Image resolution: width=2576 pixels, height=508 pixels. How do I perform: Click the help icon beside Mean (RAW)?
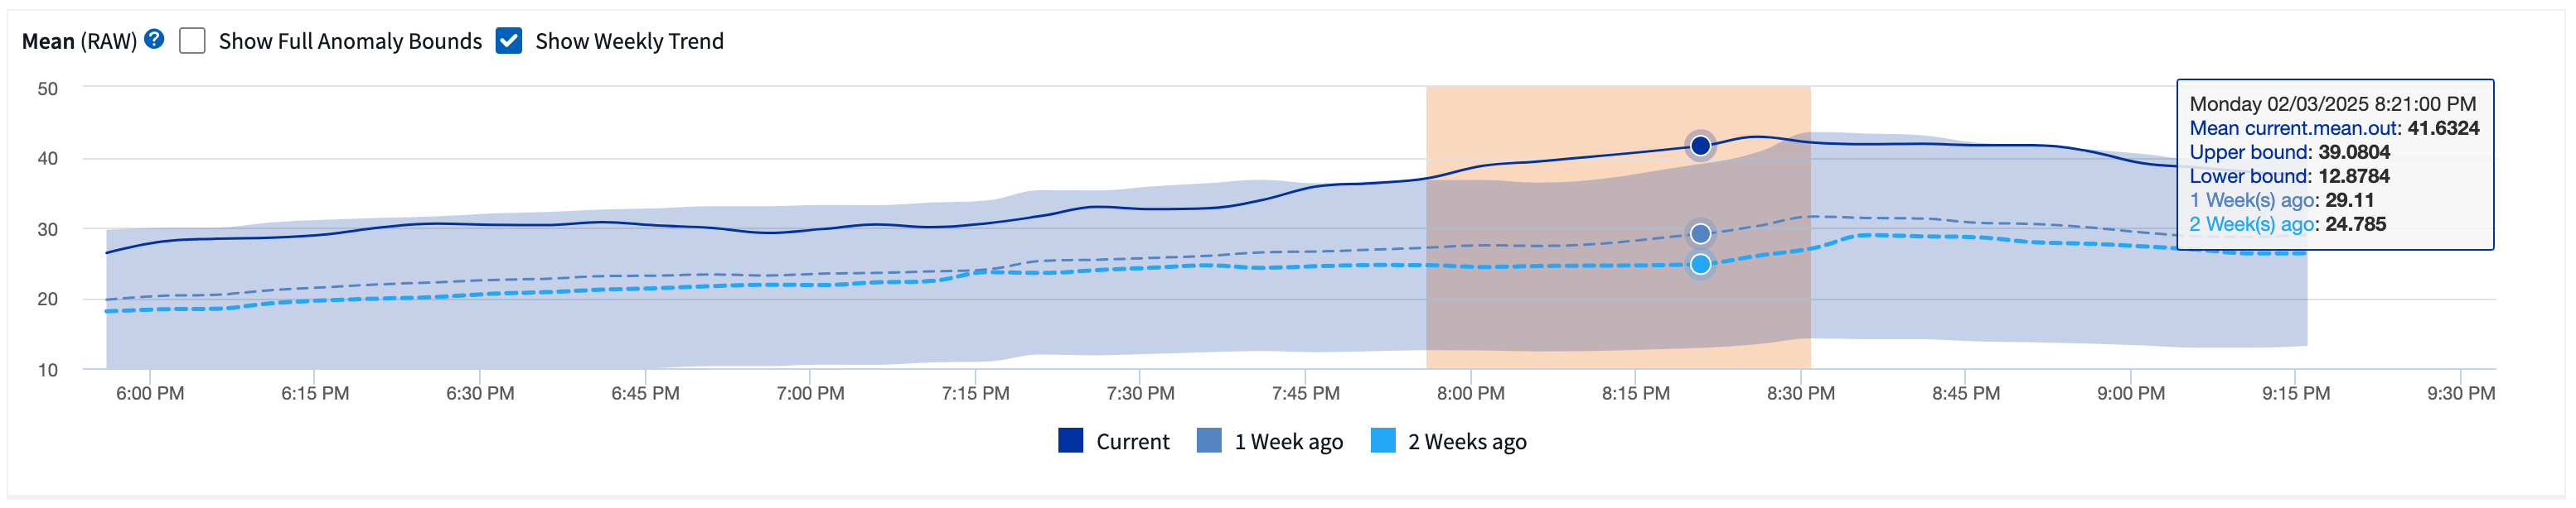pos(154,40)
